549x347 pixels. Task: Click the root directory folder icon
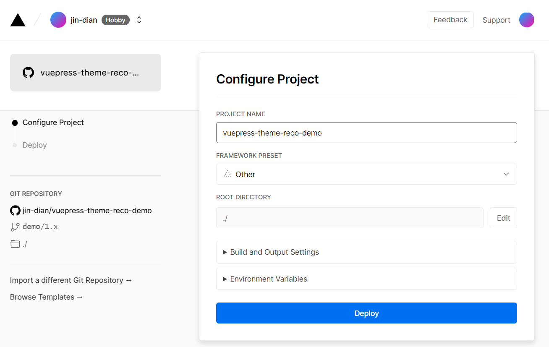(x=15, y=244)
